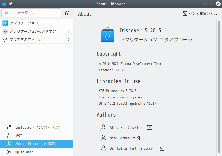222x156 pixels.
Task: Open 設定 page
Action: [x=36, y=135]
